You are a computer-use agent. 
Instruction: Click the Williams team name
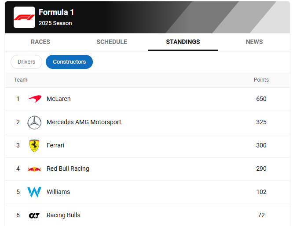[x=58, y=192]
